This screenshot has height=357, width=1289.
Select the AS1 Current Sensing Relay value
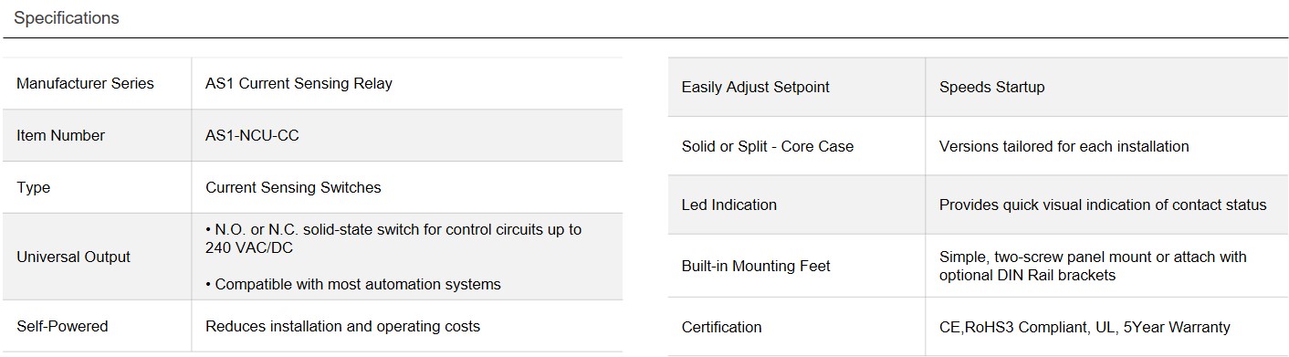pos(299,83)
